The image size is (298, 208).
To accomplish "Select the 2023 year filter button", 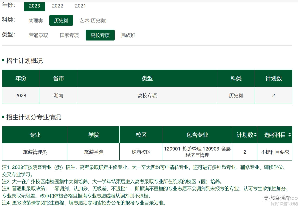I will (34, 6).
